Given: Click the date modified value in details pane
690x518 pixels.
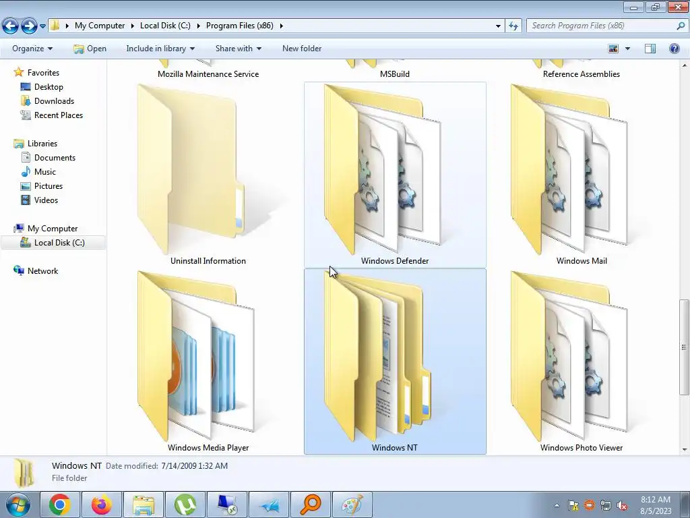Looking at the screenshot, I should click(195, 465).
